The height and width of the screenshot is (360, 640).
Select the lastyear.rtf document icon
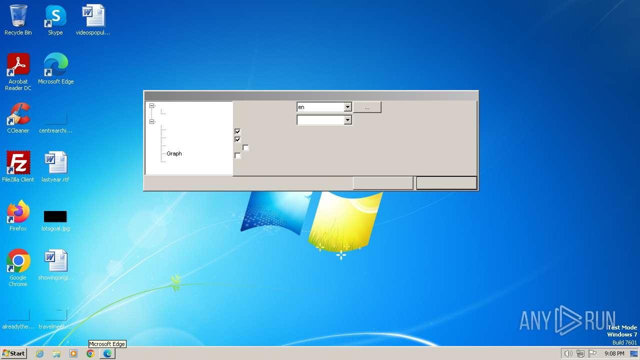(x=55, y=167)
